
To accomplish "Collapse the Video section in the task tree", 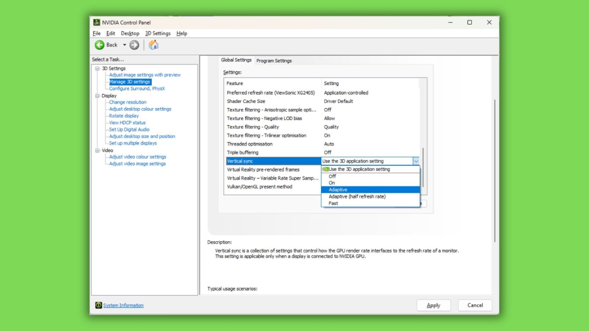I will [97, 150].
